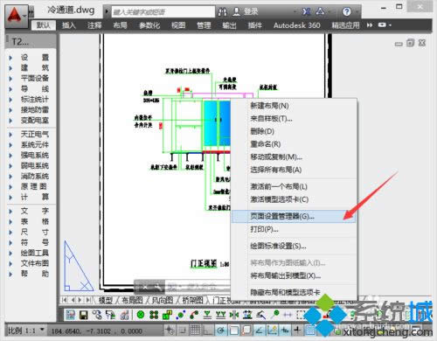
Task: Switch to the 输出 ribbon tab
Action: coord(229,25)
